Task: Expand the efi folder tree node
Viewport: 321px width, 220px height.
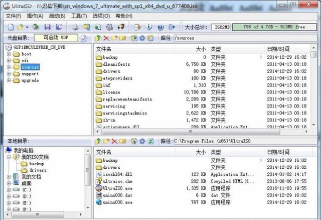Action: tap(9, 60)
